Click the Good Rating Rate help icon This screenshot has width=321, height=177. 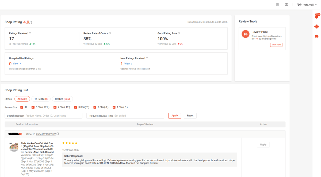click(179, 33)
